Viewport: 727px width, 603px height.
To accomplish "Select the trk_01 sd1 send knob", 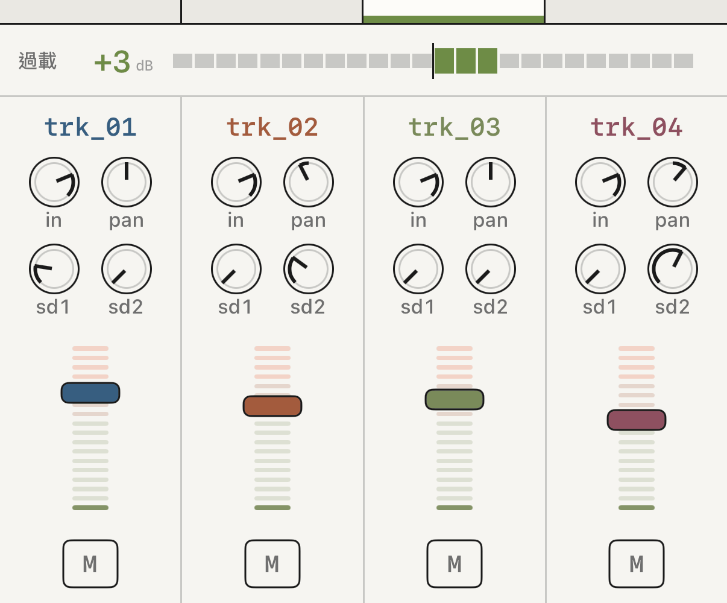I will [x=54, y=269].
